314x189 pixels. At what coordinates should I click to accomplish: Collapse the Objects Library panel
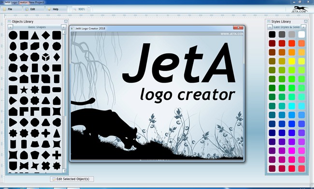point(66,21)
